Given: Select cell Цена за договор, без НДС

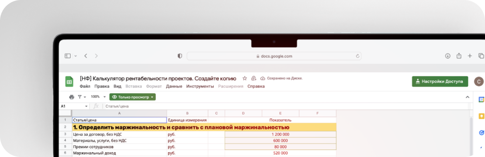Looking at the screenshot, I should click(x=119, y=134).
